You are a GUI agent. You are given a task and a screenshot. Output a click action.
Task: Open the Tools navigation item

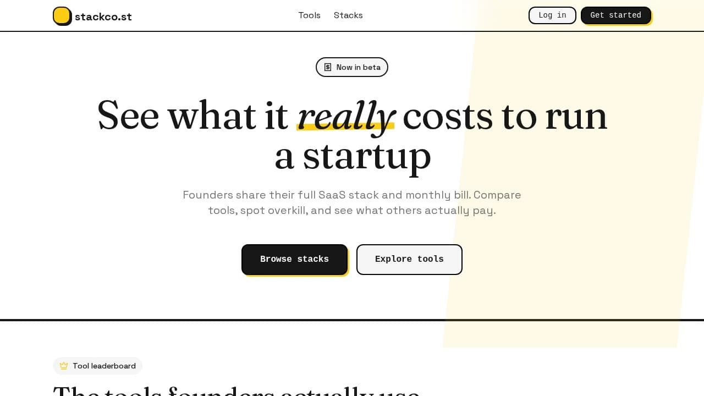click(x=309, y=15)
